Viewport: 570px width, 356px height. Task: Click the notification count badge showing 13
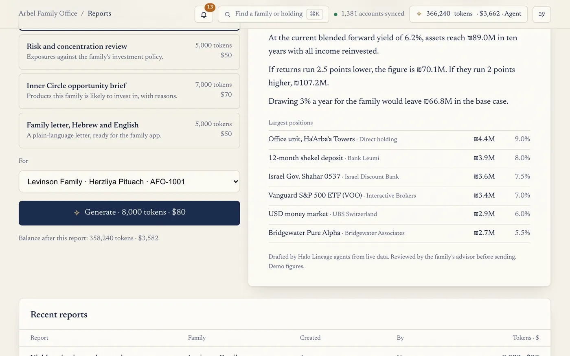[210, 7]
